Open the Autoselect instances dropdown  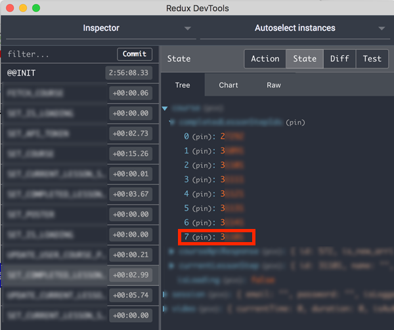point(295,28)
